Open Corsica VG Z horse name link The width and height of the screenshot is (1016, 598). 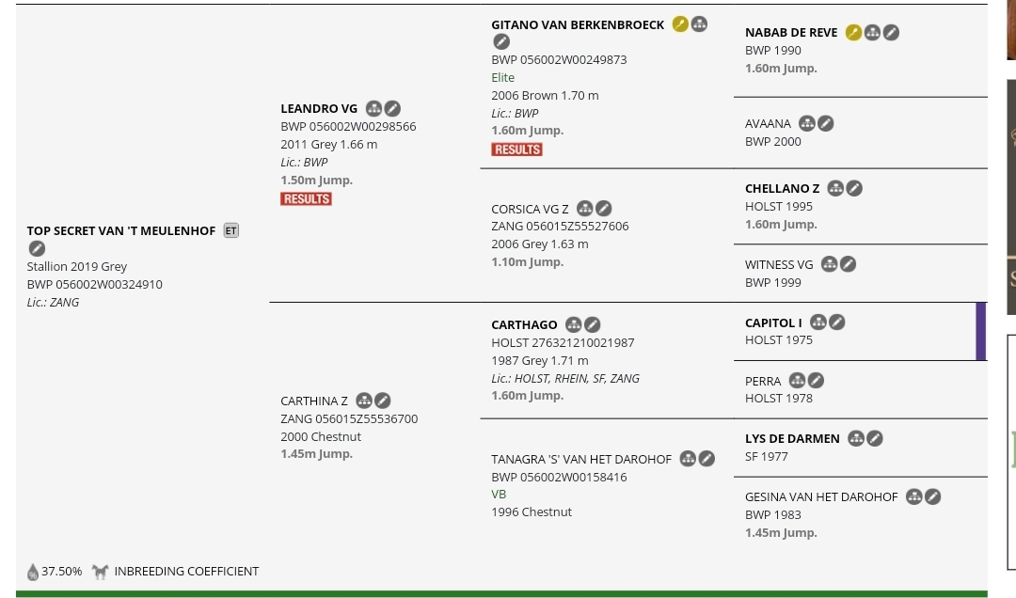(x=530, y=210)
